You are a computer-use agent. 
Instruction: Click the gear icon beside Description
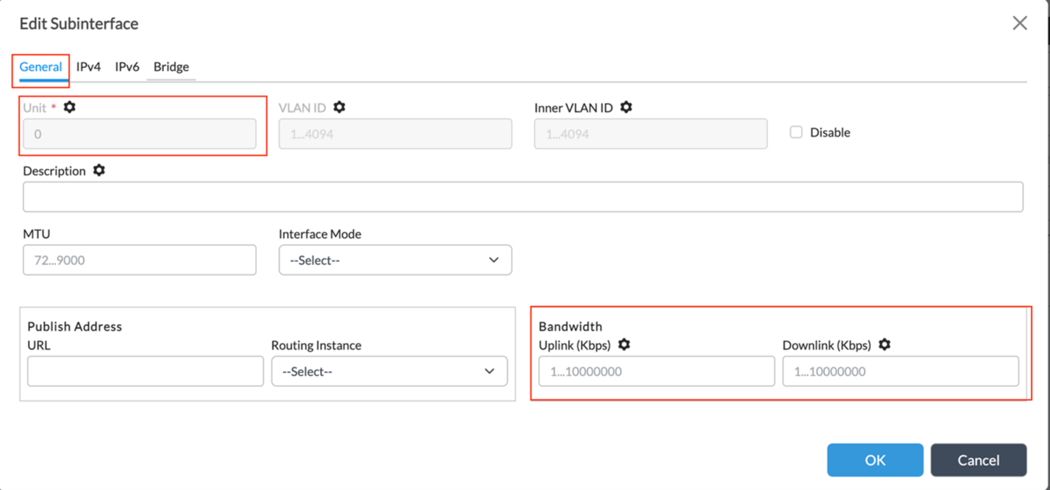[x=98, y=171]
